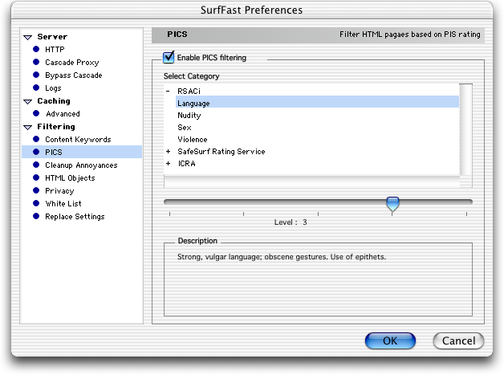The width and height of the screenshot is (504, 375).
Task: Click the bullet icon beside Logs
Action: pos(36,88)
